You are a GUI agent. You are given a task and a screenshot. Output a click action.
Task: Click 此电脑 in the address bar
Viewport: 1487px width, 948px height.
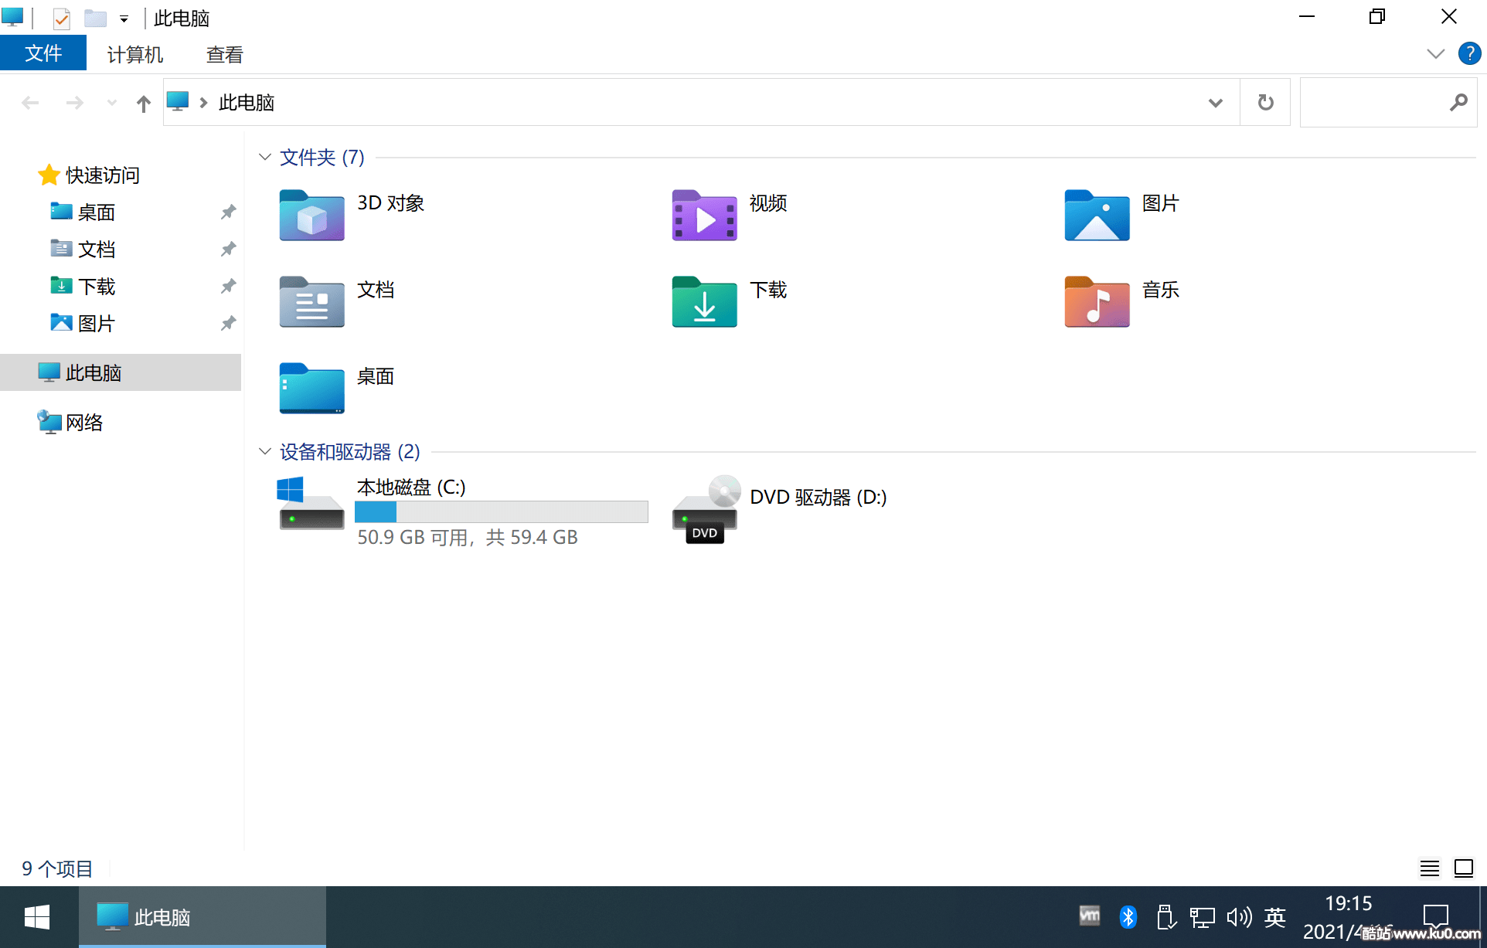point(247,103)
